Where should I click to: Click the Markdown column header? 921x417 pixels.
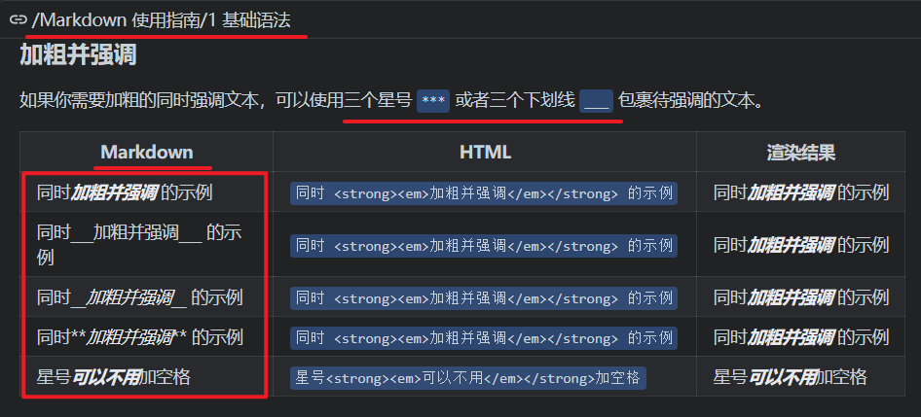[x=147, y=153]
